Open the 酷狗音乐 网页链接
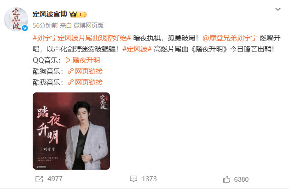This screenshot has height=189, width=289. tap(85, 71)
